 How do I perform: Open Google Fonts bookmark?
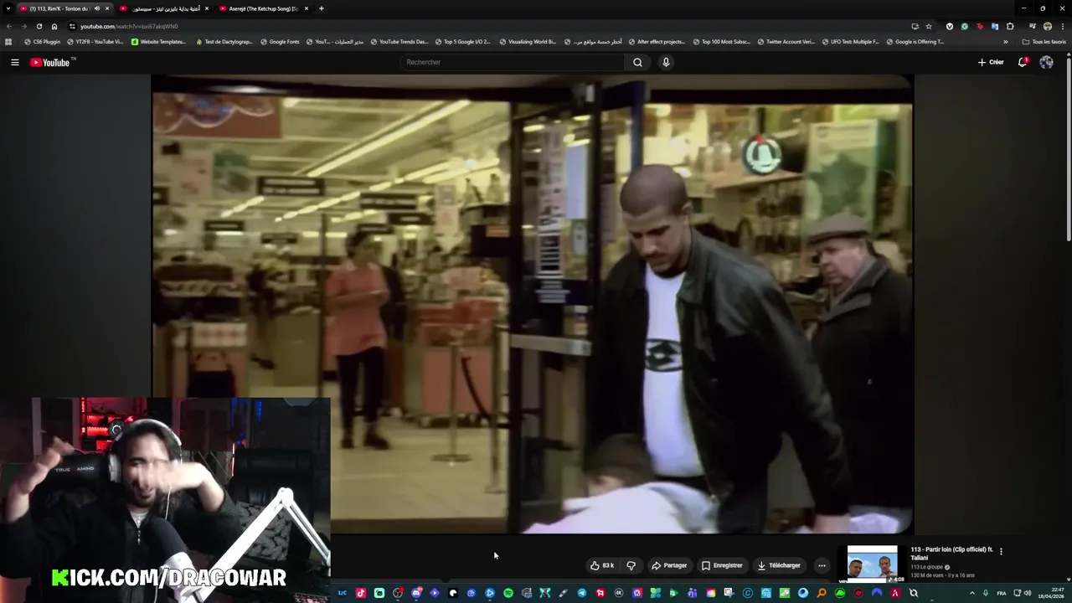pyautogui.click(x=280, y=41)
